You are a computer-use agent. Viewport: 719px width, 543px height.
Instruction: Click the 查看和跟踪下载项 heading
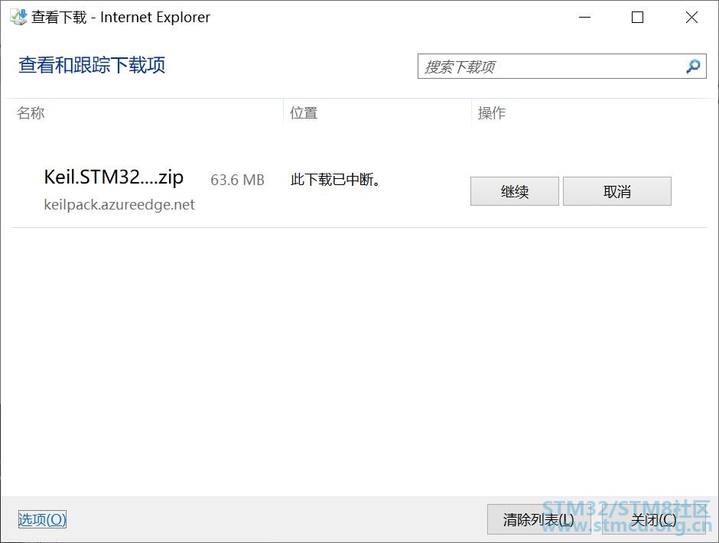[x=92, y=65]
